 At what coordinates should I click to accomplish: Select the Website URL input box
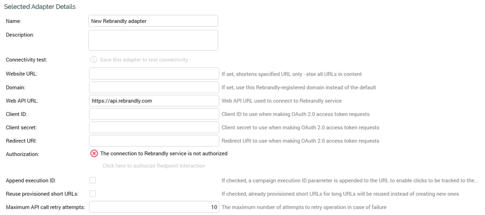(153, 73)
